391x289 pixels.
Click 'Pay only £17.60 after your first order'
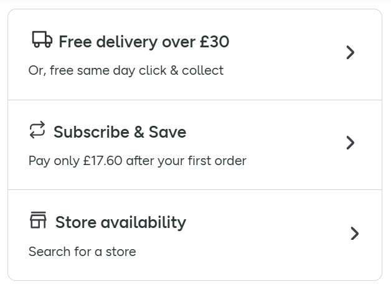click(137, 161)
